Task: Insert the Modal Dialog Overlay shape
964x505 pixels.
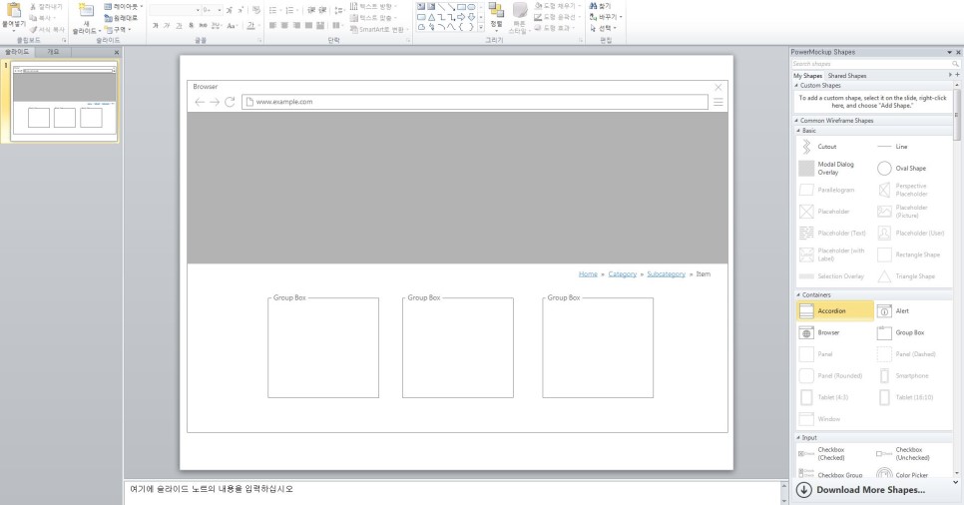Action: click(x=834, y=169)
